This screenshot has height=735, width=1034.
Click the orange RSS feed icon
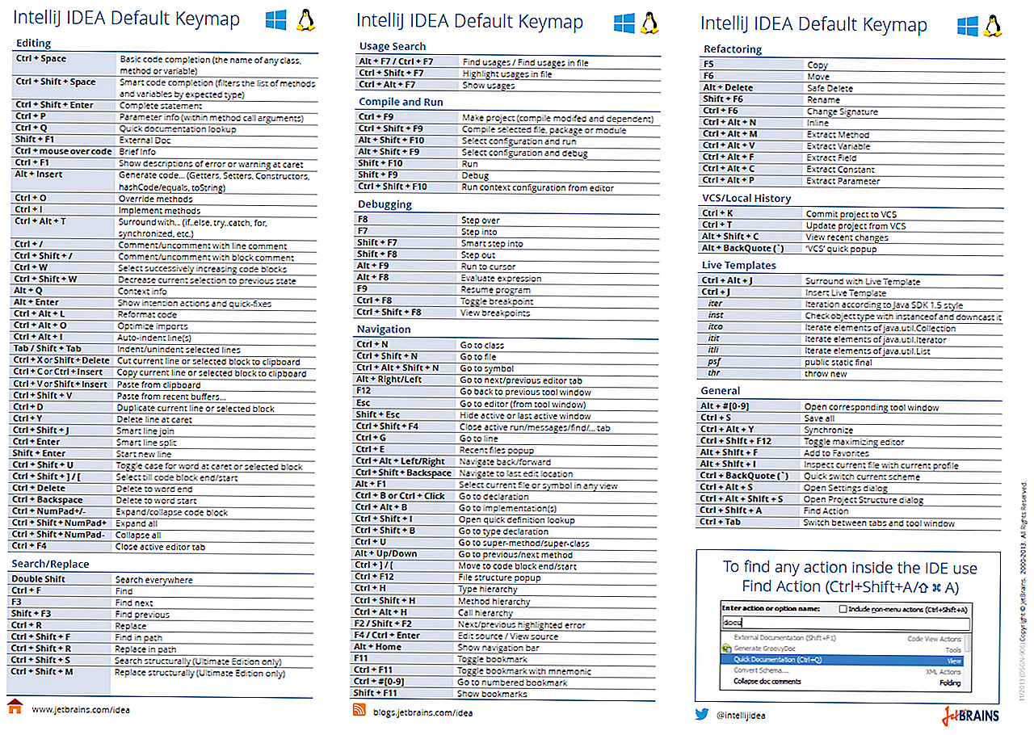(359, 710)
